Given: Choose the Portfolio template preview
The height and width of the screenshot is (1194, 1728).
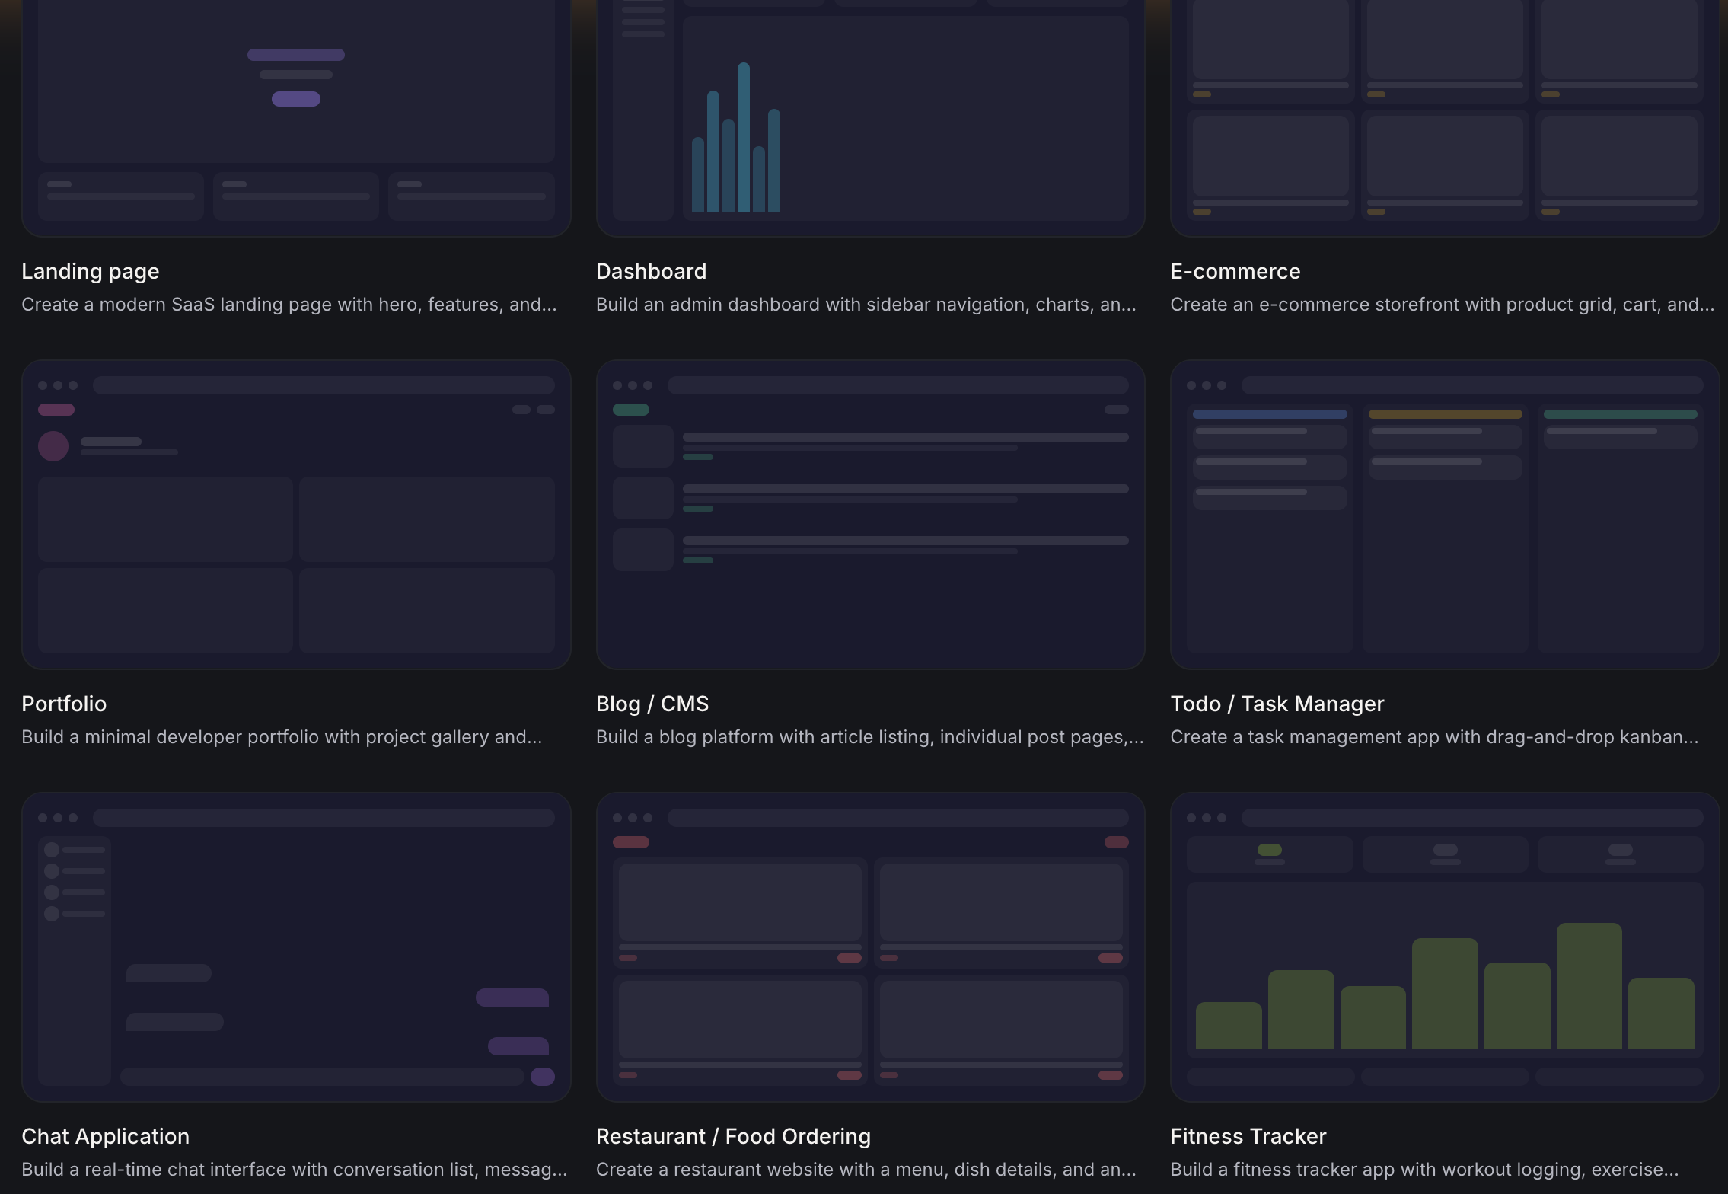Looking at the screenshot, I should click(296, 515).
